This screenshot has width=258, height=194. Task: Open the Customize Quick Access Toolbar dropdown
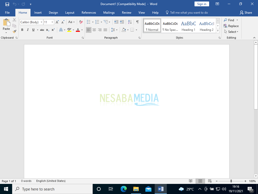(30, 4)
